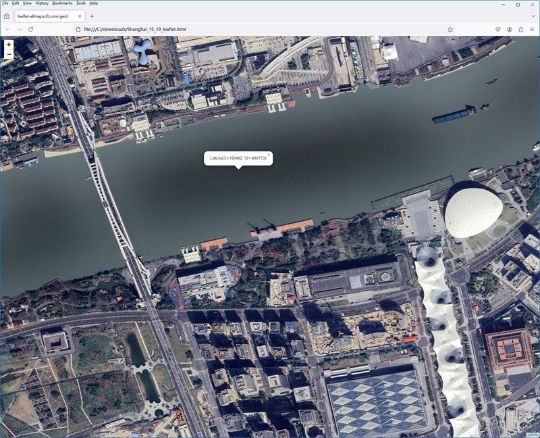Close the leaflet-allmapsoft.com tab
Image resolution: width=540 pixels, height=438 pixels.
tap(80, 16)
